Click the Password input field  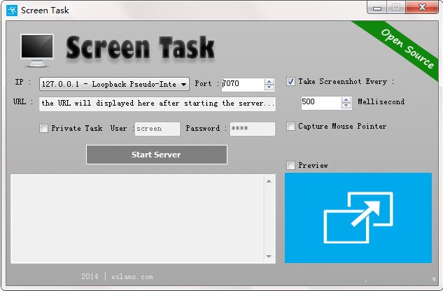[252, 129]
